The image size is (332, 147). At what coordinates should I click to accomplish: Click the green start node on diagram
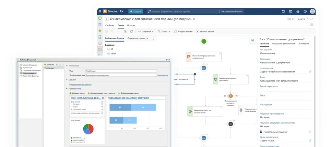(204, 41)
